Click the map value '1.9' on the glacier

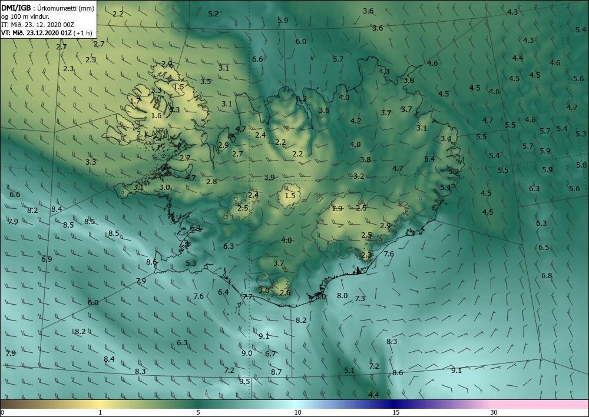[337, 208]
